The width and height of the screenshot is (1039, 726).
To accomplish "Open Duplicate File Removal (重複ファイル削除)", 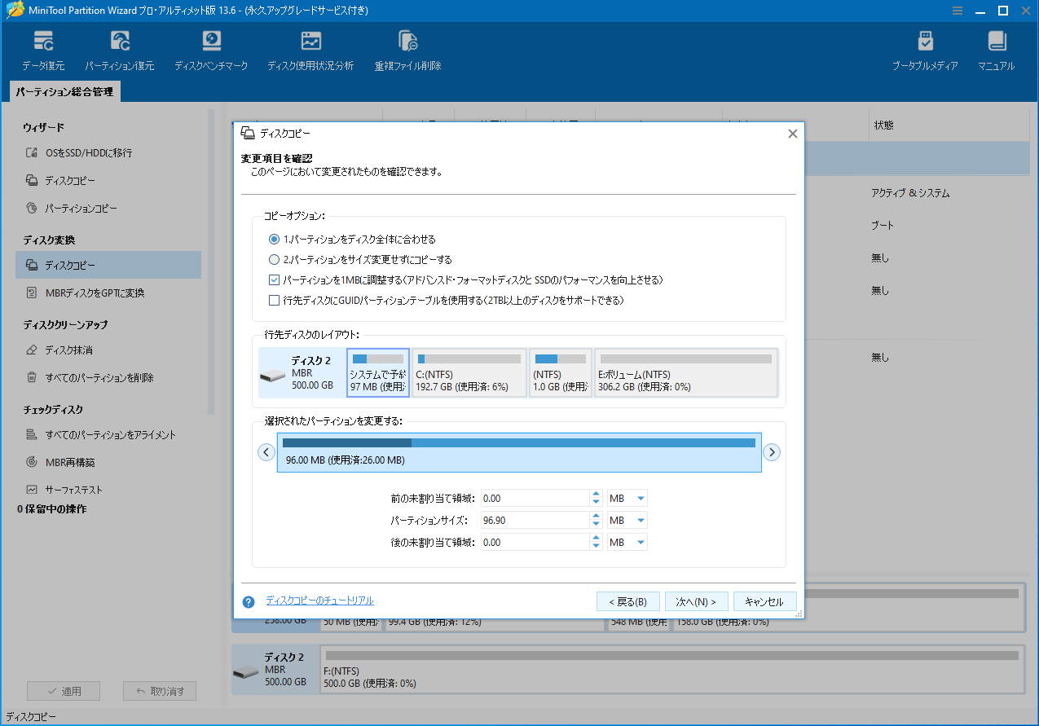I will (407, 51).
